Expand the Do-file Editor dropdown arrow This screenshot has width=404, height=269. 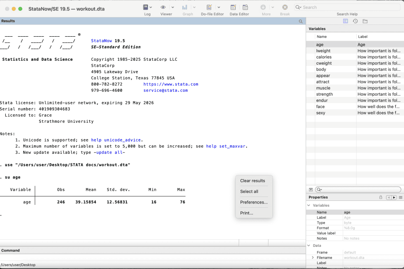[x=219, y=7]
